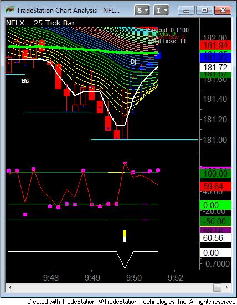Click the dark green -50.00 indicator label
The width and height of the screenshot is (237, 305).
(215, 221)
